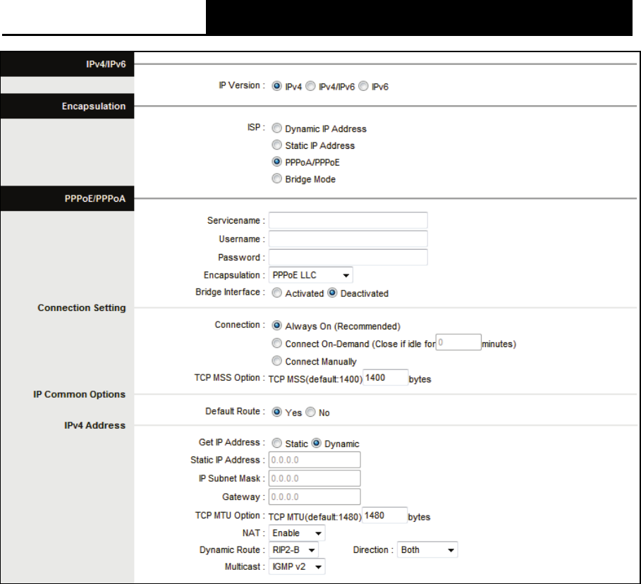Click the "TCP MSS Option :" label
The height and width of the screenshot is (584, 641).
[x=230, y=378]
